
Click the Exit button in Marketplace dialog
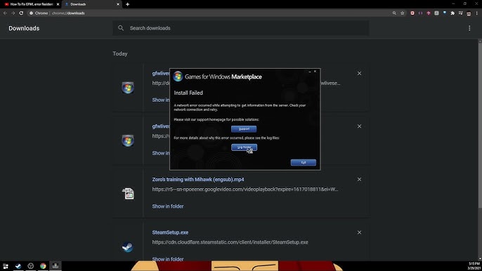click(x=303, y=163)
